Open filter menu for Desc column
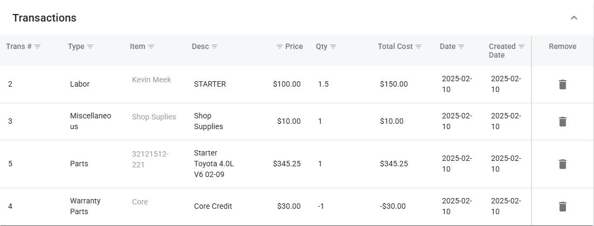This screenshot has width=594, height=226. [x=215, y=47]
